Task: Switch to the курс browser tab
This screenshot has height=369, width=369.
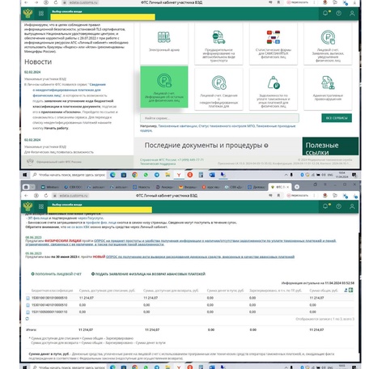Action: 210,187
